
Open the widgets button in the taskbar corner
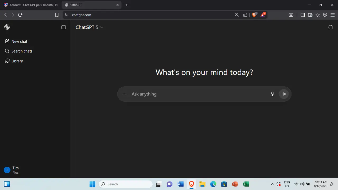[7, 184]
